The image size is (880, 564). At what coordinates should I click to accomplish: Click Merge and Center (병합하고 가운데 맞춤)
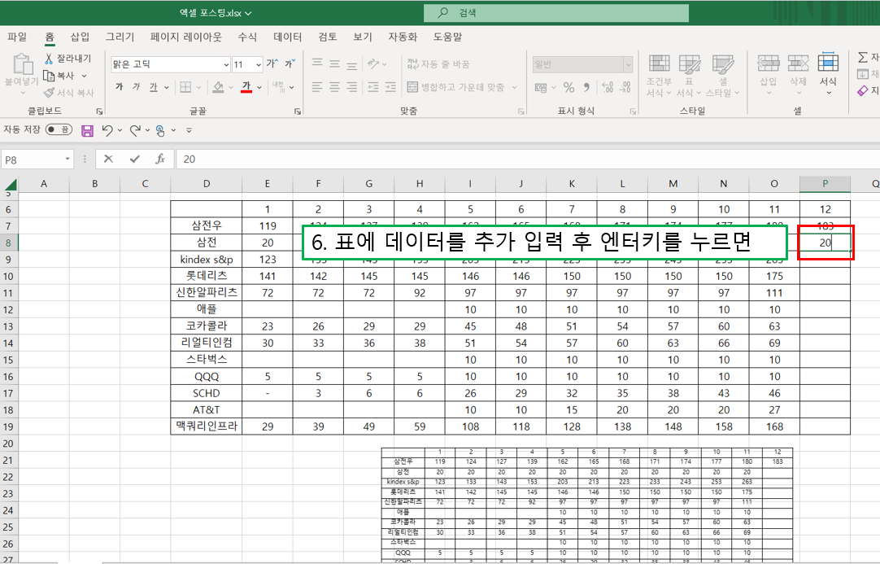pyautogui.click(x=455, y=87)
